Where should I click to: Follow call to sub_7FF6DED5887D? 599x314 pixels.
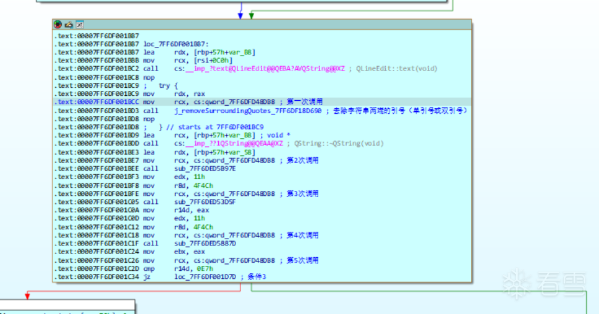(205, 244)
